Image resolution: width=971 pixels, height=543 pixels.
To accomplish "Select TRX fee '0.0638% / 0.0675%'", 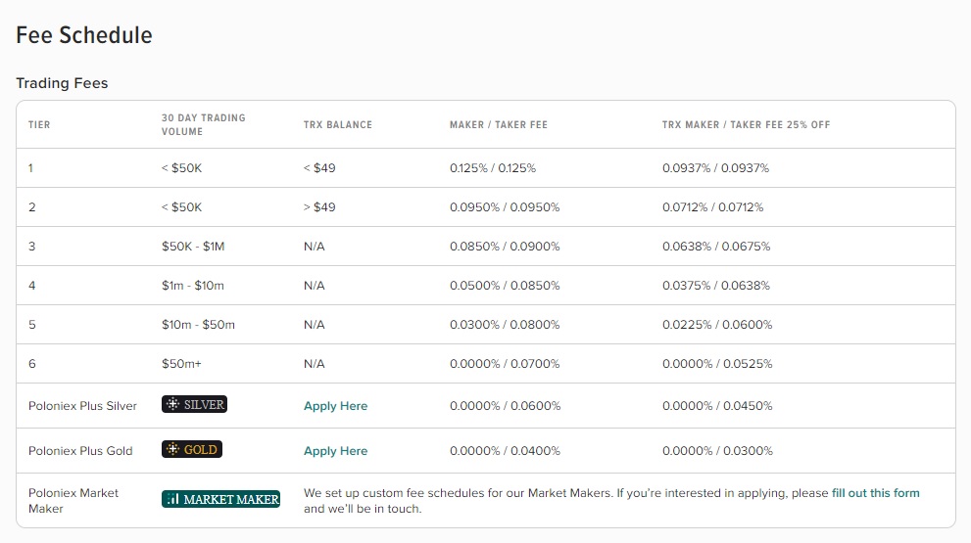I will tap(716, 247).
